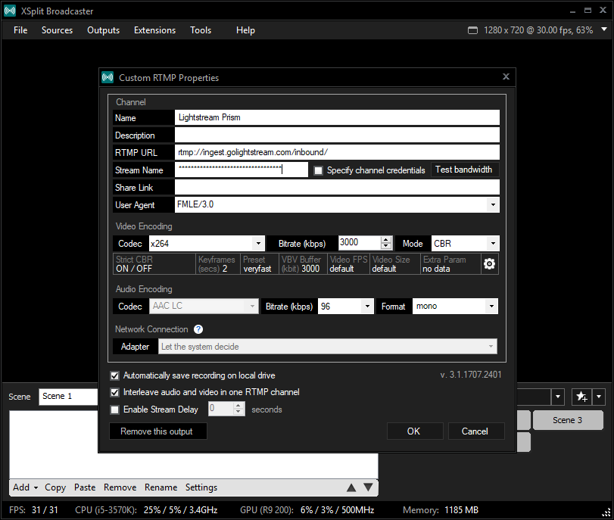Click the Scene 1 name field
This screenshot has width=614, height=520.
68,397
